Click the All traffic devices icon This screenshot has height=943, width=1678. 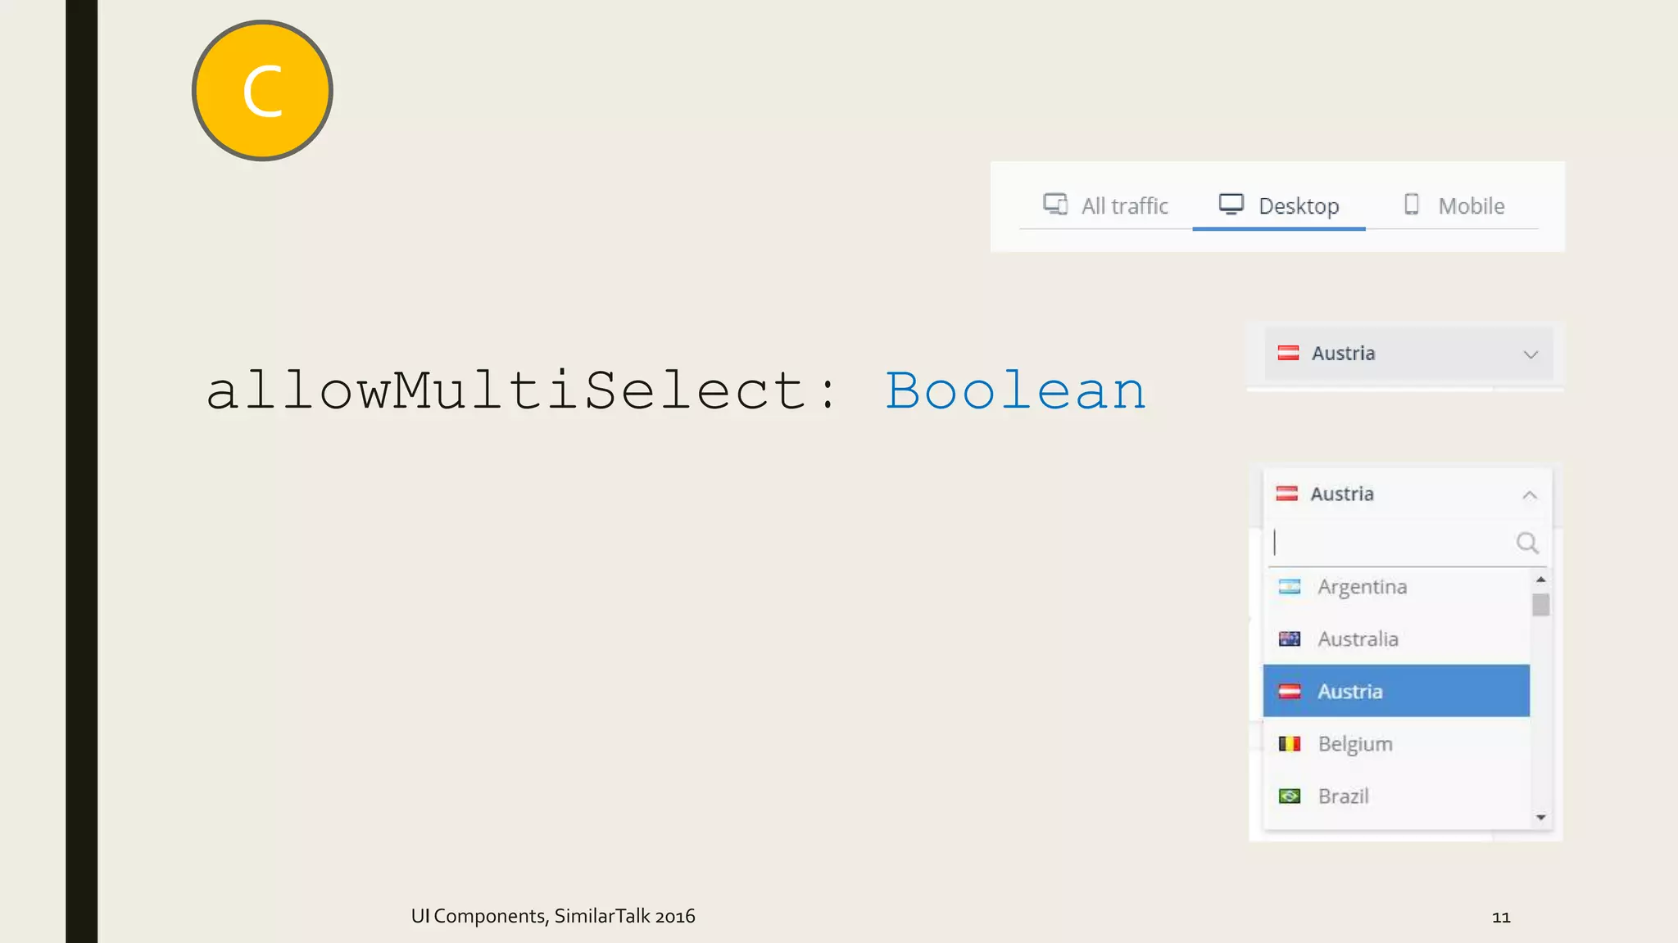(x=1055, y=204)
